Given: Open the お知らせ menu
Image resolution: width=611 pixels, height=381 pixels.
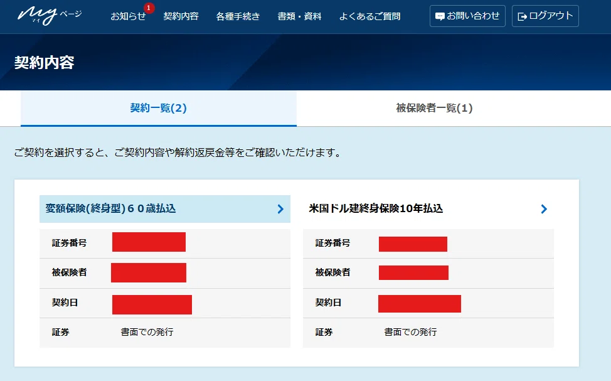Looking at the screenshot, I should [x=128, y=16].
